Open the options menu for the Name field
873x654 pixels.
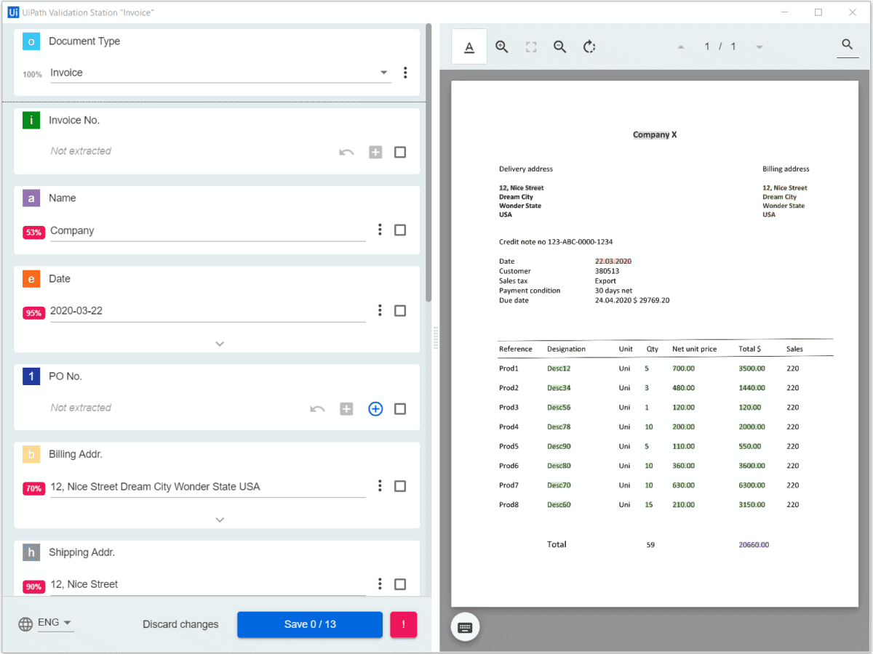pyautogui.click(x=380, y=230)
